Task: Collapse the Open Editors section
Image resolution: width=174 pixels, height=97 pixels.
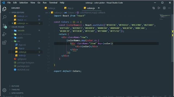Action: [18, 13]
